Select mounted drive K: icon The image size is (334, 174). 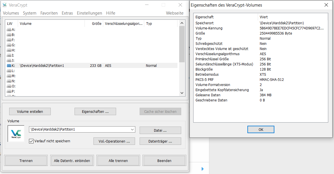(9, 65)
